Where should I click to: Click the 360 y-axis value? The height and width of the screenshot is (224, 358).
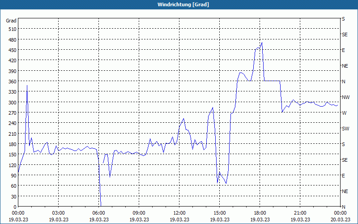pyautogui.click(x=13, y=82)
